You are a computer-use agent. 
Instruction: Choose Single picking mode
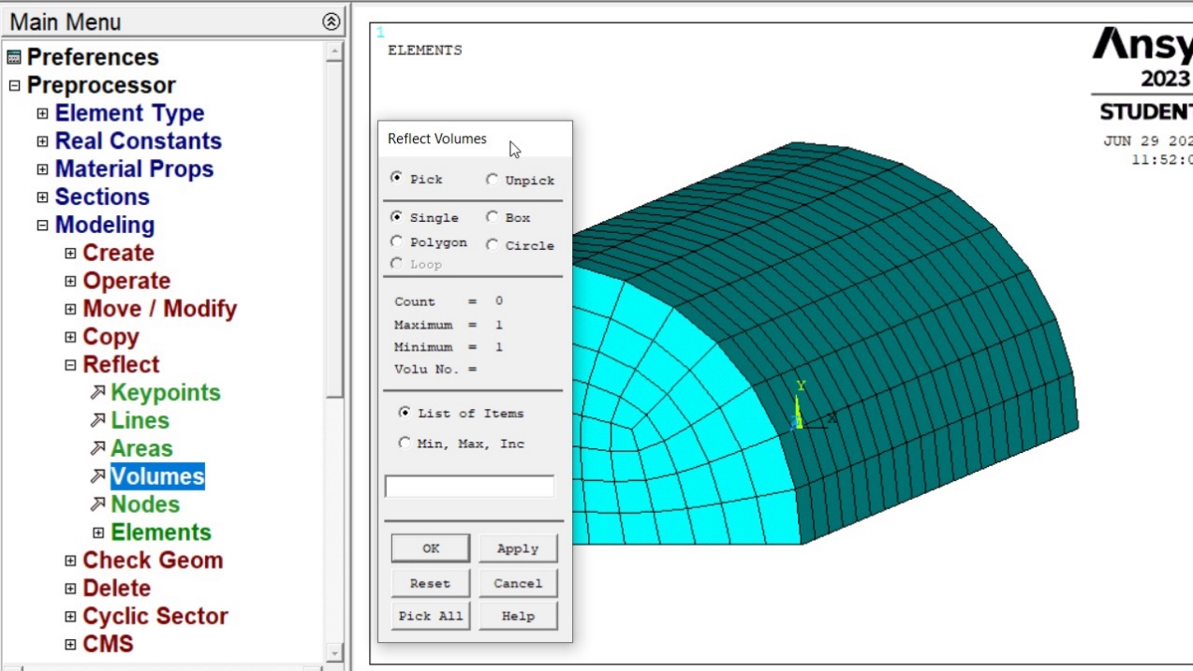397,216
